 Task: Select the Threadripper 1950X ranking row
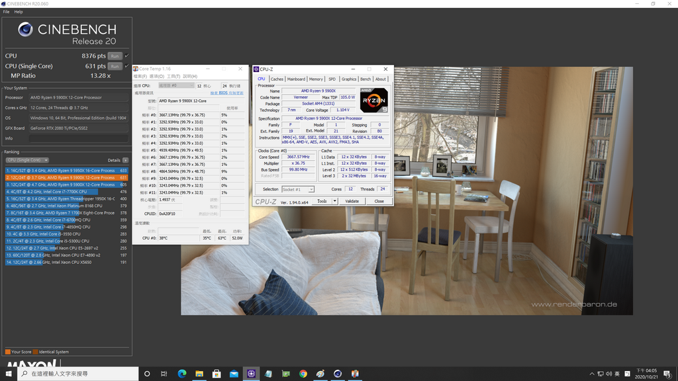point(67,198)
